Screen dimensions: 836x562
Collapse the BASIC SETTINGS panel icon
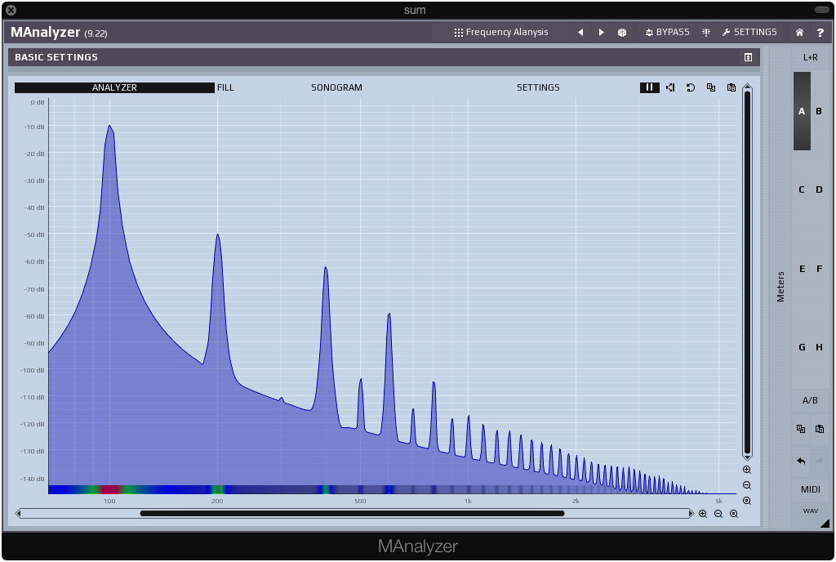[748, 57]
